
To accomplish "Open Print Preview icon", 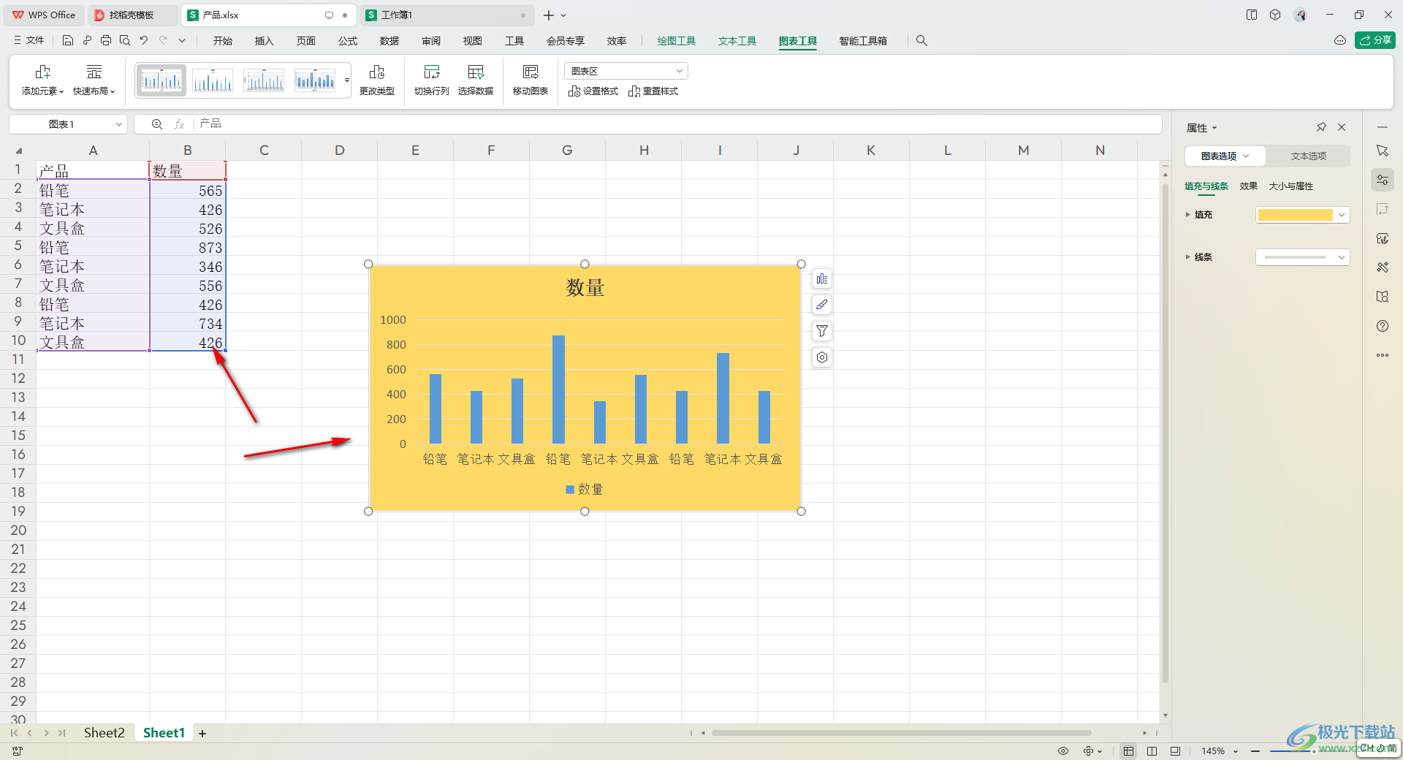I will coord(125,41).
